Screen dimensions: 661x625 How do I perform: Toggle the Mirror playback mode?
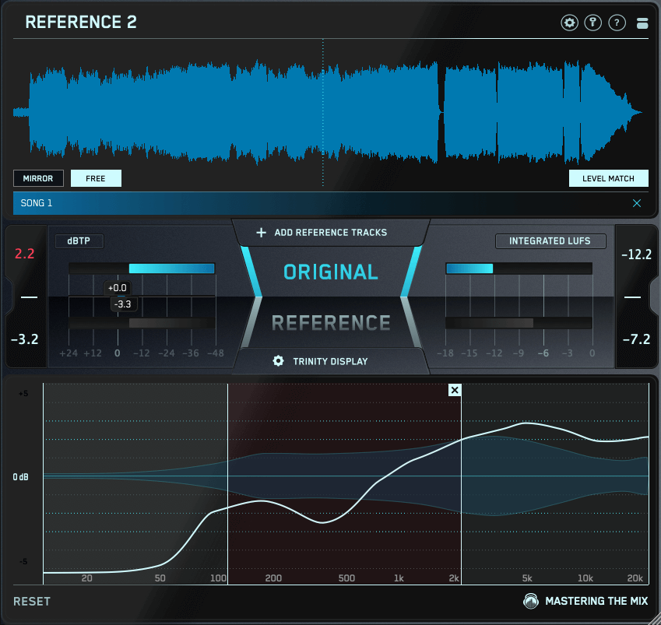[38, 178]
